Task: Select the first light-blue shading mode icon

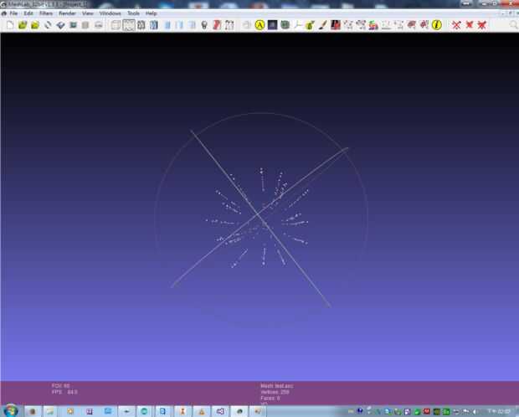Action: (167, 25)
